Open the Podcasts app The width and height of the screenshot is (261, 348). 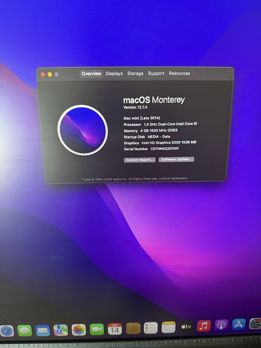(x=221, y=325)
